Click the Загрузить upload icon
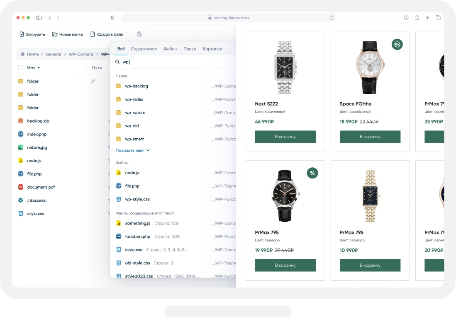The image size is (456, 323). point(21,34)
